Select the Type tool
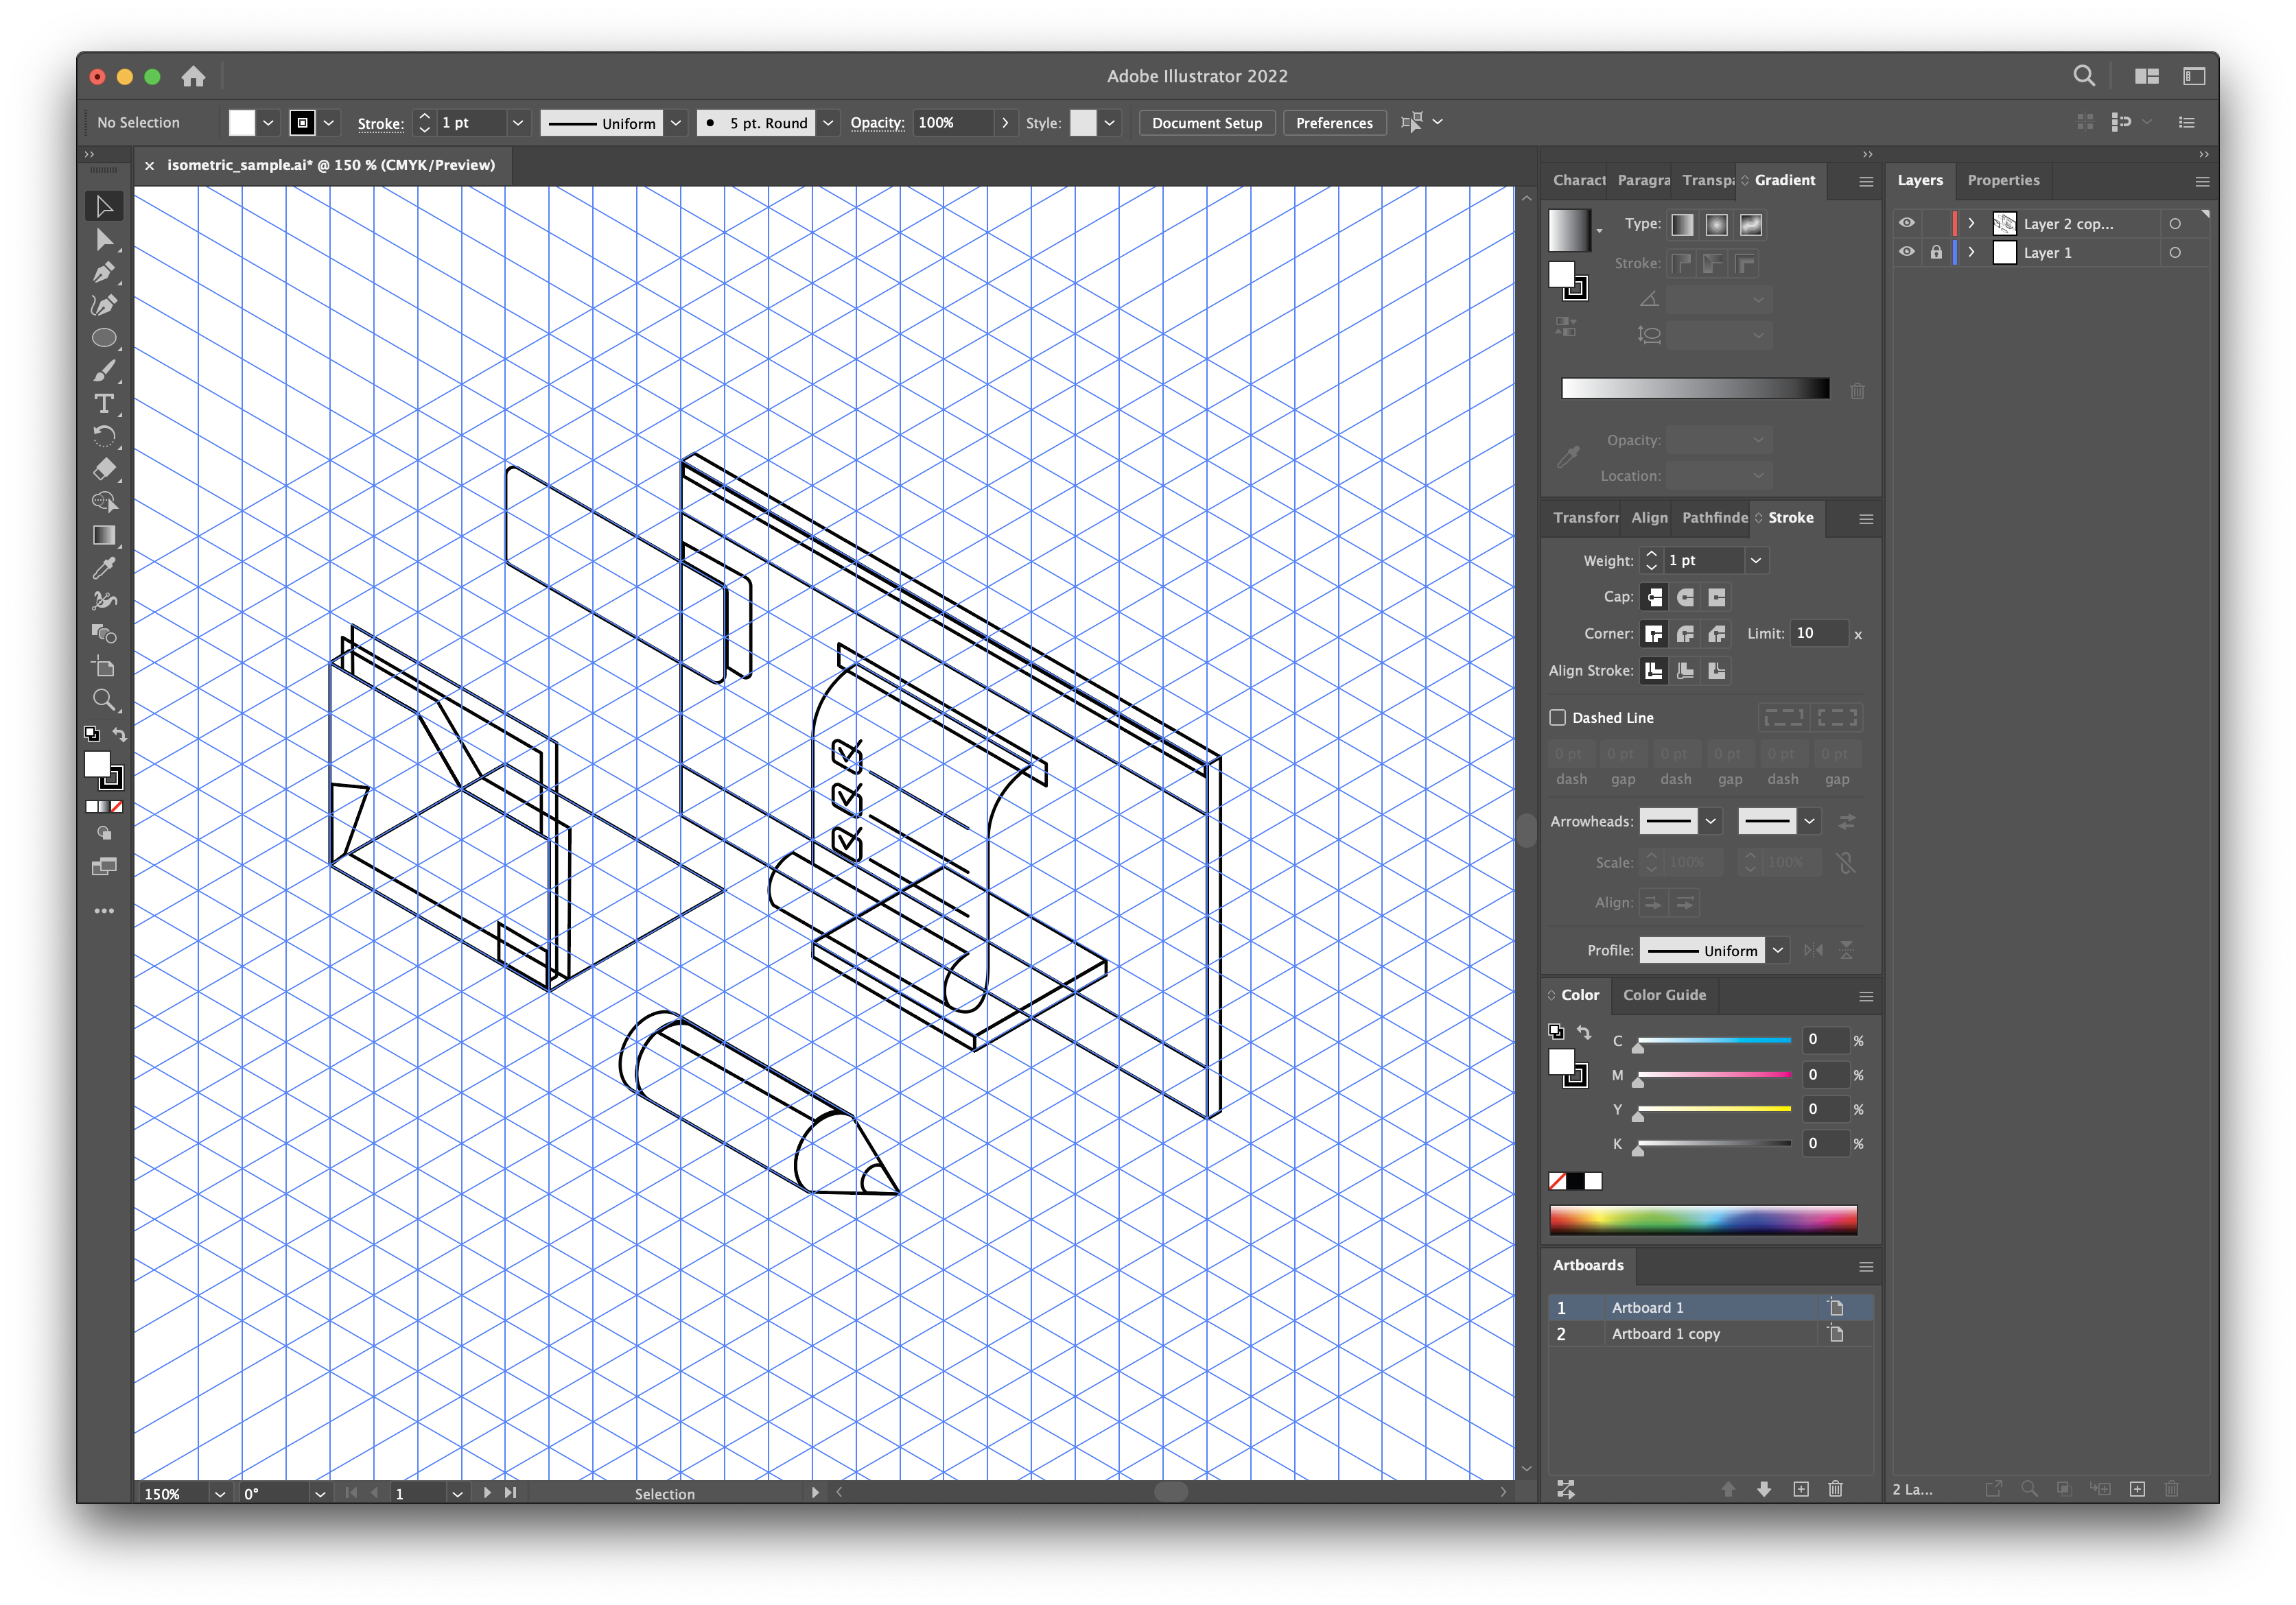Image resolution: width=2296 pixels, height=1605 pixels. click(104, 404)
